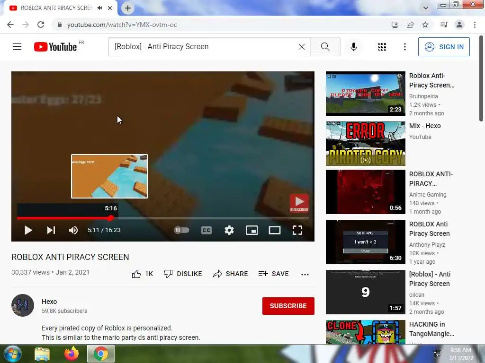The image size is (485, 363).
Task: Open HACKING in TangoMangle video title
Action: 431,329
